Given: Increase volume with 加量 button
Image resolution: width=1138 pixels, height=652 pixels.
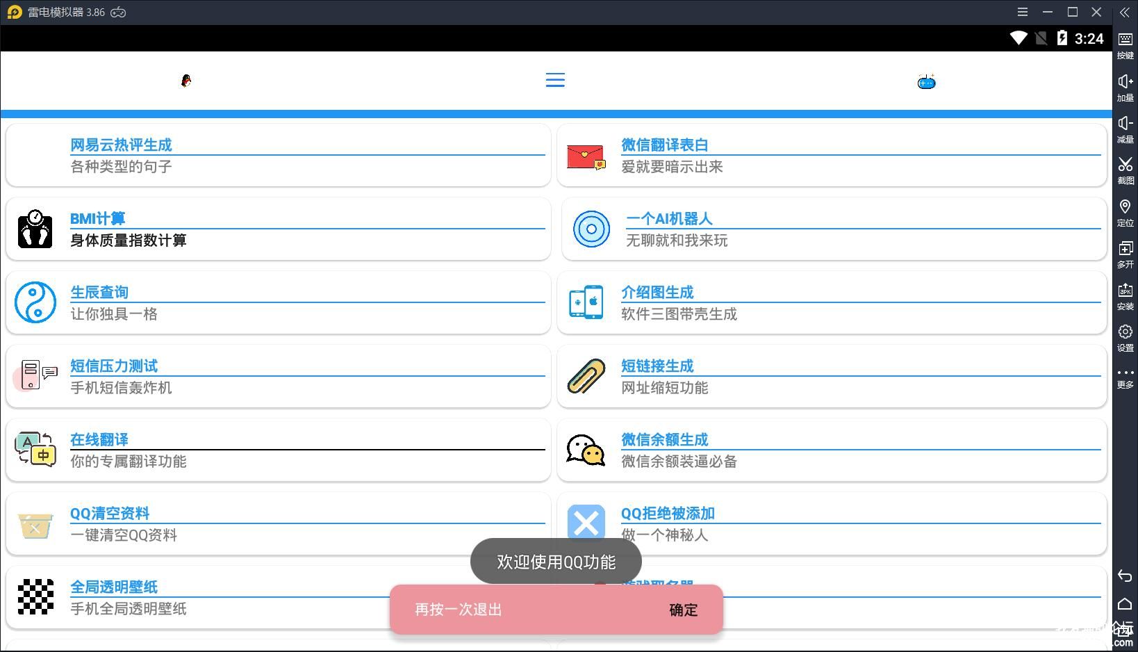Looking at the screenshot, I should pos(1125,88).
